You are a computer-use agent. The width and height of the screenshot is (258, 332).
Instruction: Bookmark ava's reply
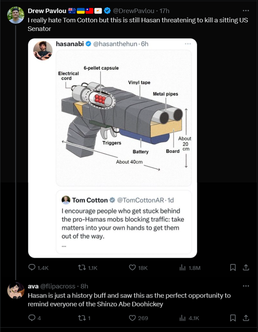click(233, 318)
